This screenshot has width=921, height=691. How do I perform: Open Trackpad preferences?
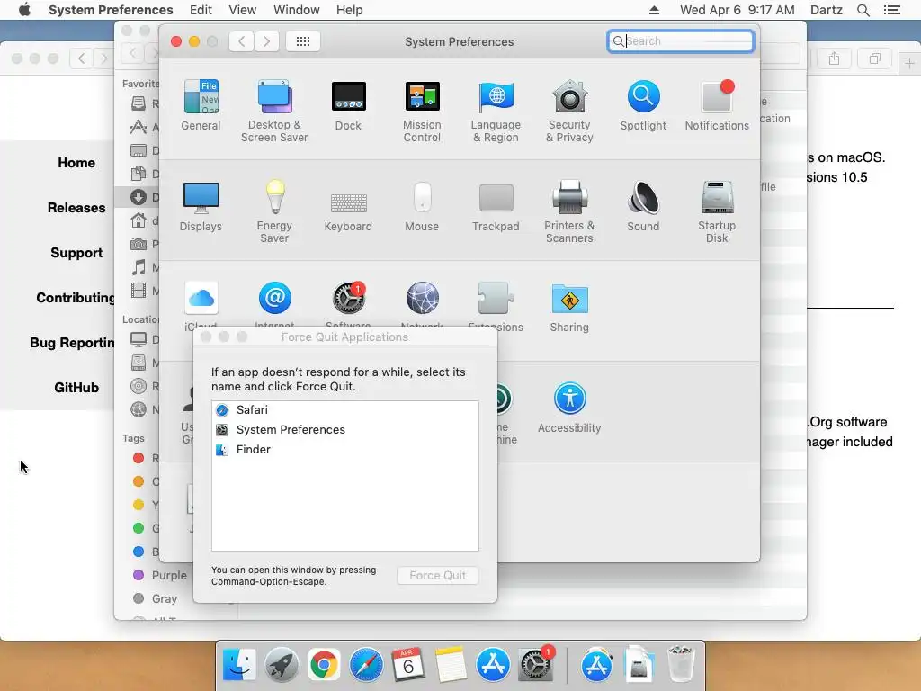496,207
